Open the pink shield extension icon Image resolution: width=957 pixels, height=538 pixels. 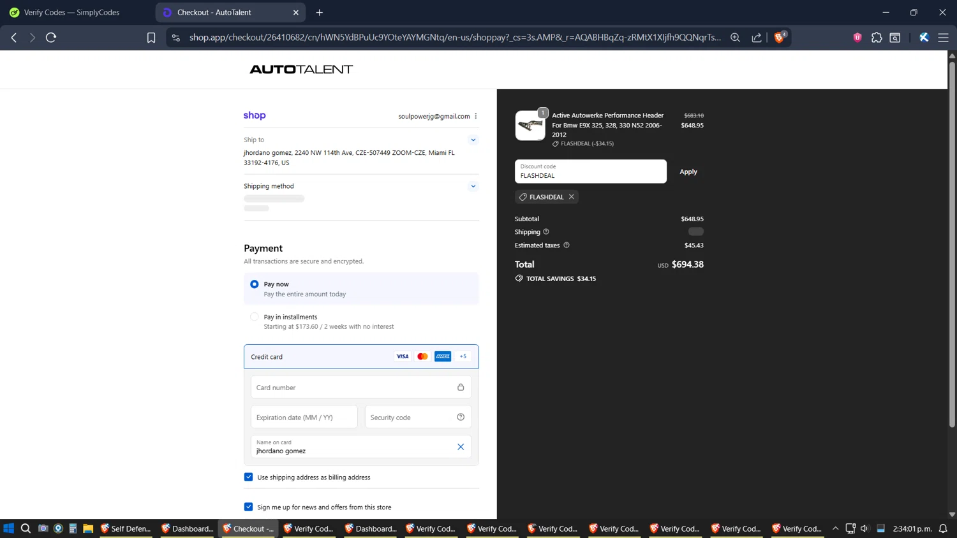[857, 38]
